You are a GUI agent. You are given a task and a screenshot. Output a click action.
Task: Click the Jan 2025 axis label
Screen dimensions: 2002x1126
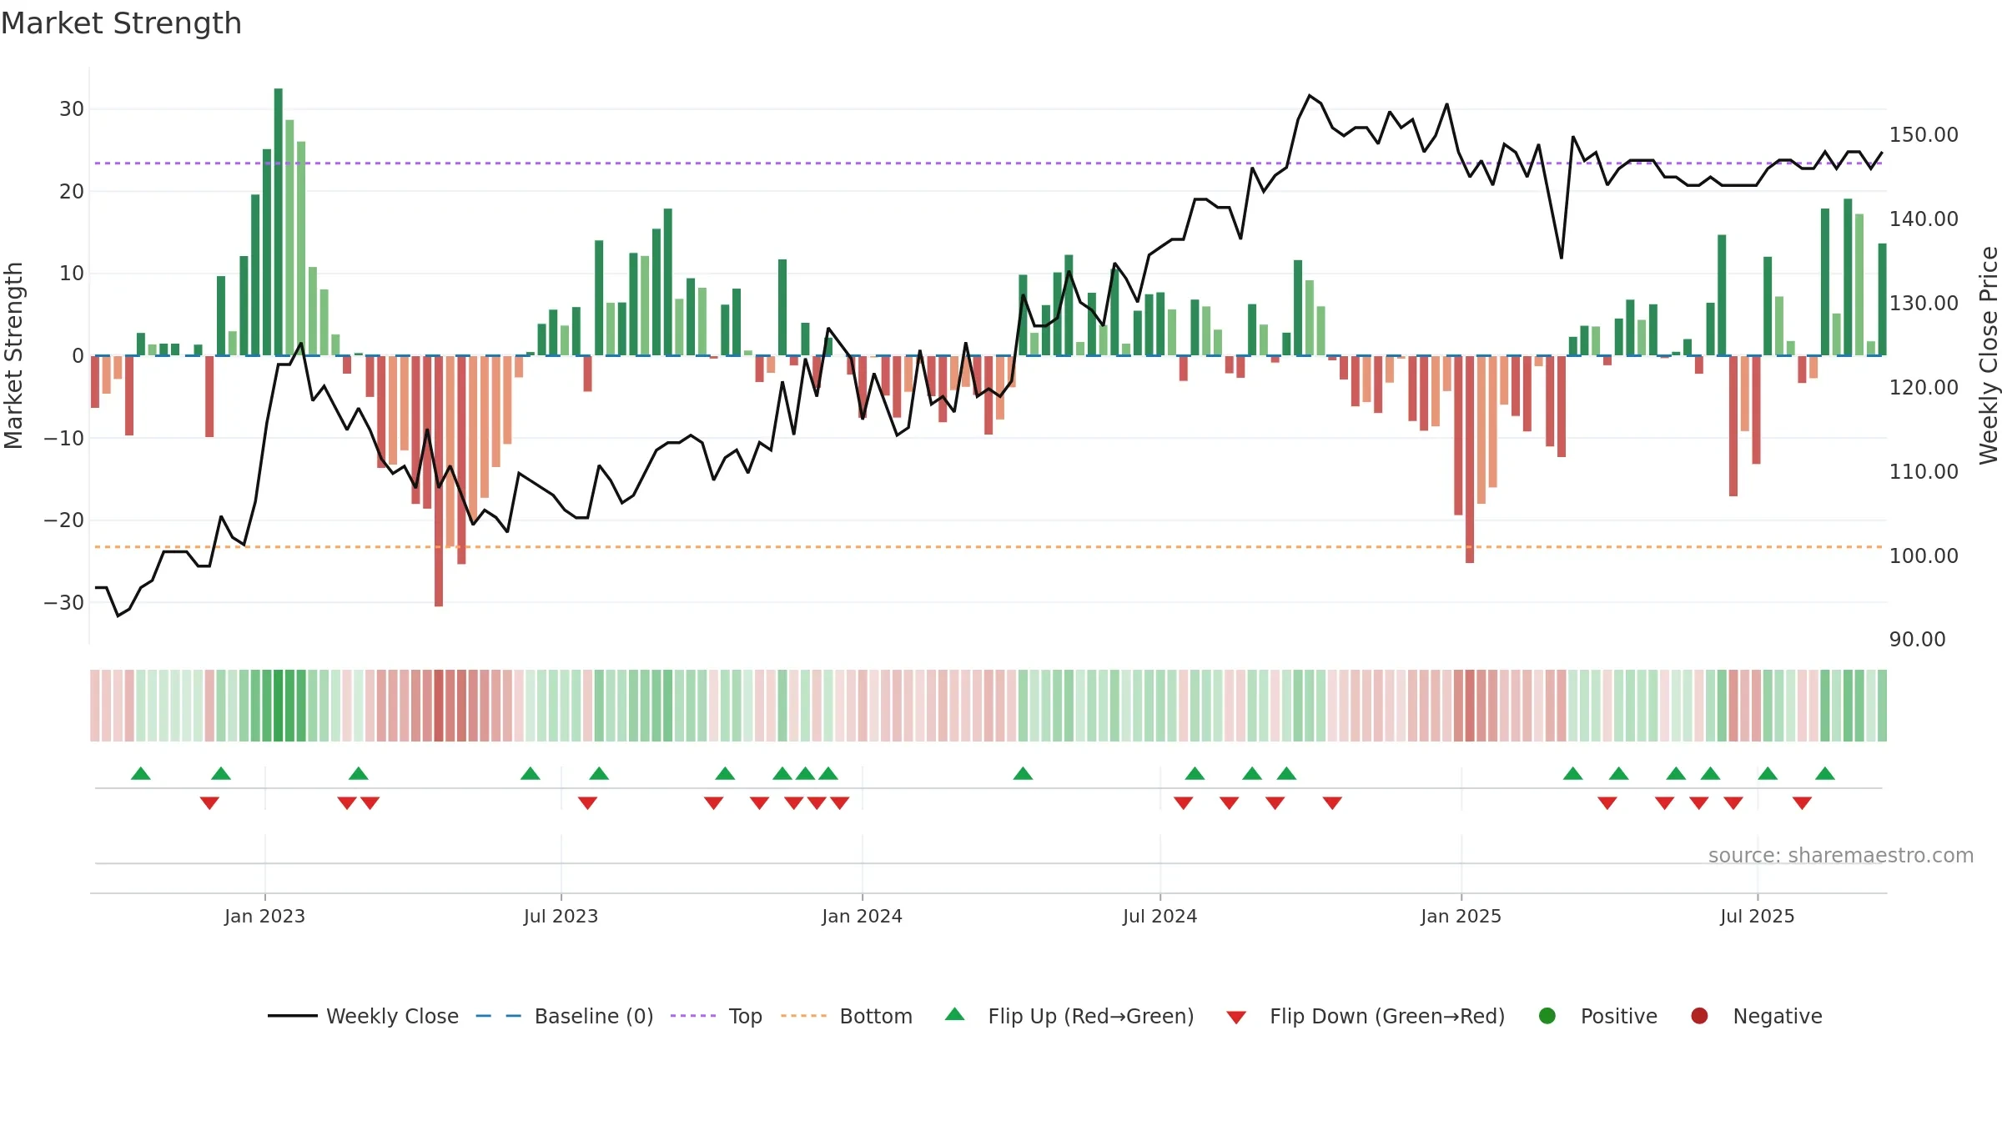(x=1461, y=916)
